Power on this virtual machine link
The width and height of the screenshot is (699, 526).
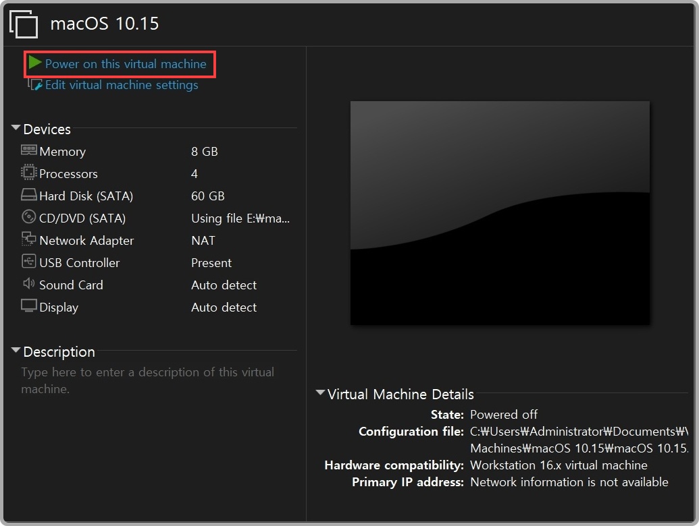click(x=126, y=64)
